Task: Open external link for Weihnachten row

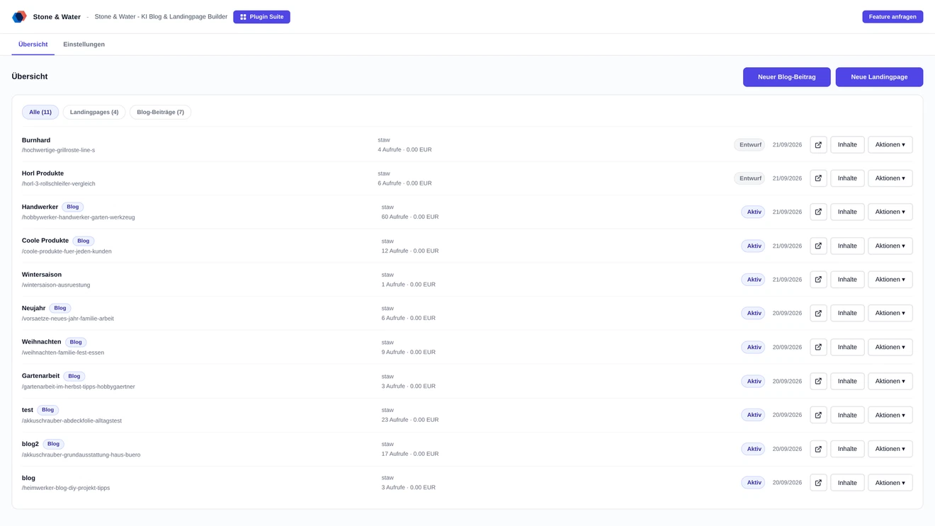Action: point(818,347)
